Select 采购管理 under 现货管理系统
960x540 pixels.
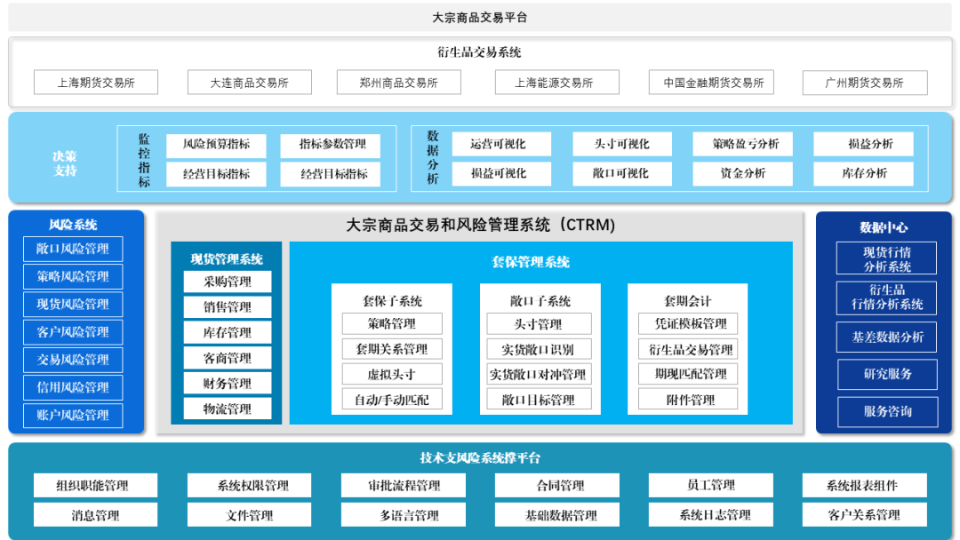(x=225, y=281)
